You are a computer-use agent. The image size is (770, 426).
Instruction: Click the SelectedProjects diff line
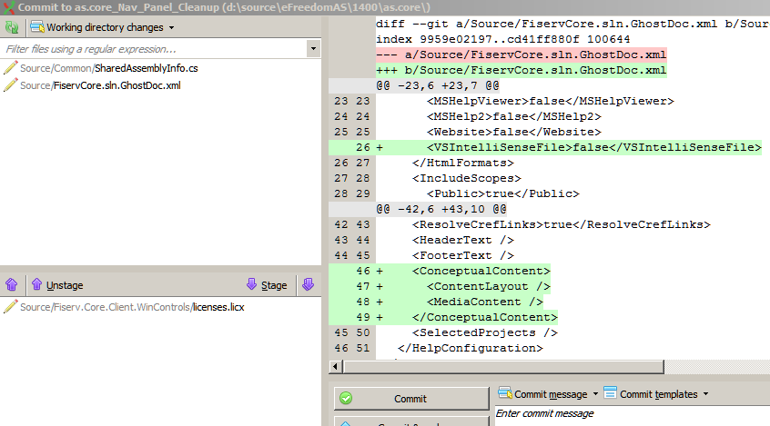[x=485, y=332]
